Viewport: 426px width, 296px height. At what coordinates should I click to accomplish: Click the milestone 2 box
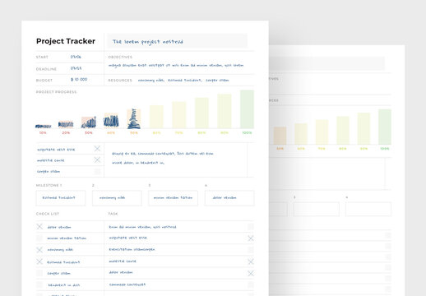click(x=117, y=198)
